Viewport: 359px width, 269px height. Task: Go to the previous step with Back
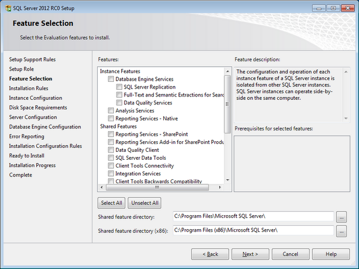coord(210,254)
